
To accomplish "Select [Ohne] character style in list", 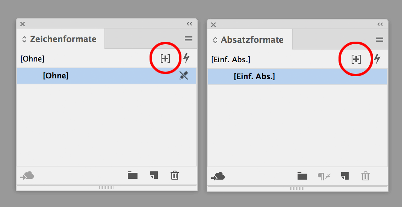I will coord(56,76).
